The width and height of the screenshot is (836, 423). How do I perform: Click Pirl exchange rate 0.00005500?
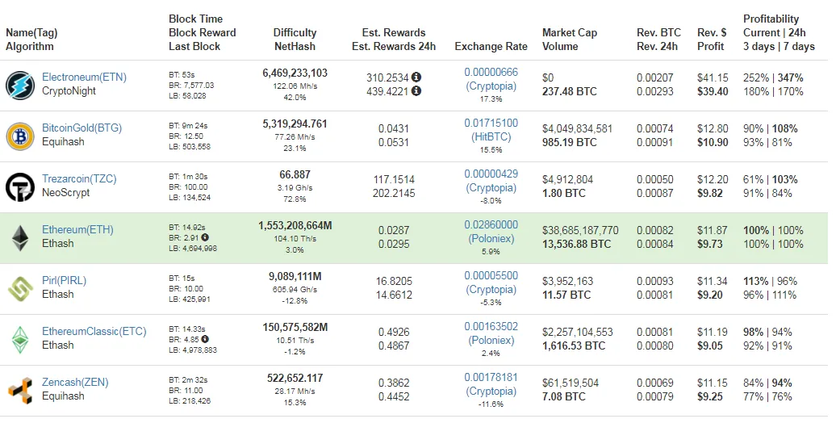click(x=491, y=275)
